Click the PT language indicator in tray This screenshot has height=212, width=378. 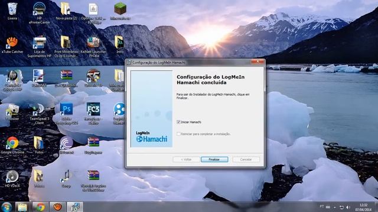point(321,207)
